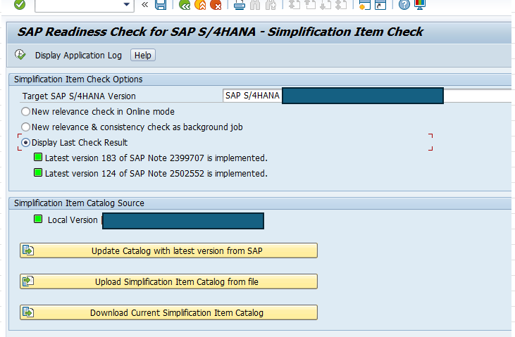
Task: Open Display Application Log
Action: pyautogui.click(x=78, y=56)
